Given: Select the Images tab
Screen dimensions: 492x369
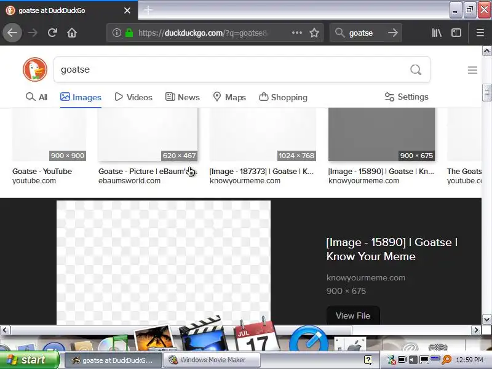Looking at the screenshot, I should pos(81,97).
